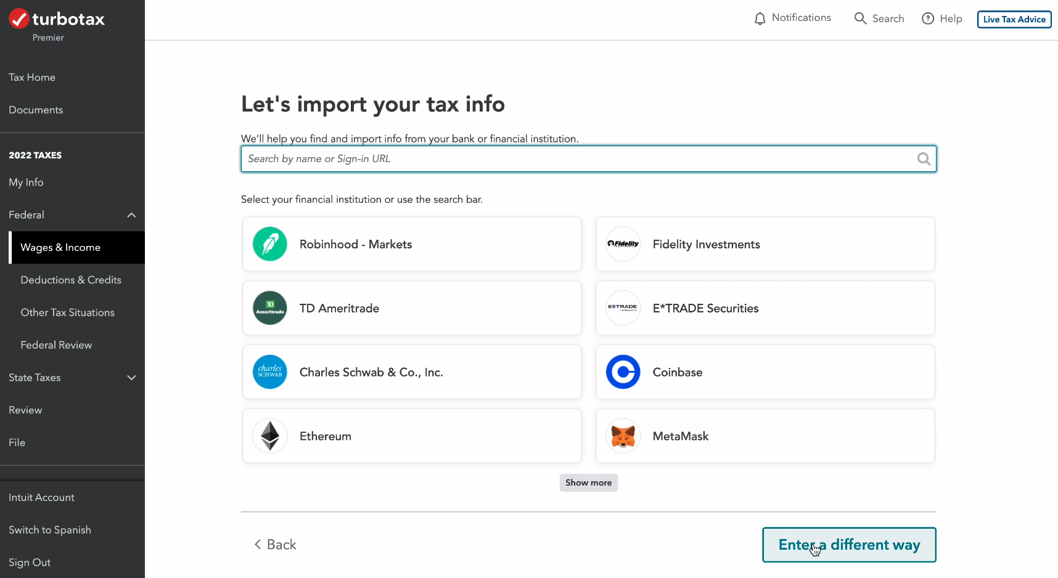The width and height of the screenshot is (1058, 578).
Task: Open Deductions & Credits
Action: (71, 280)
